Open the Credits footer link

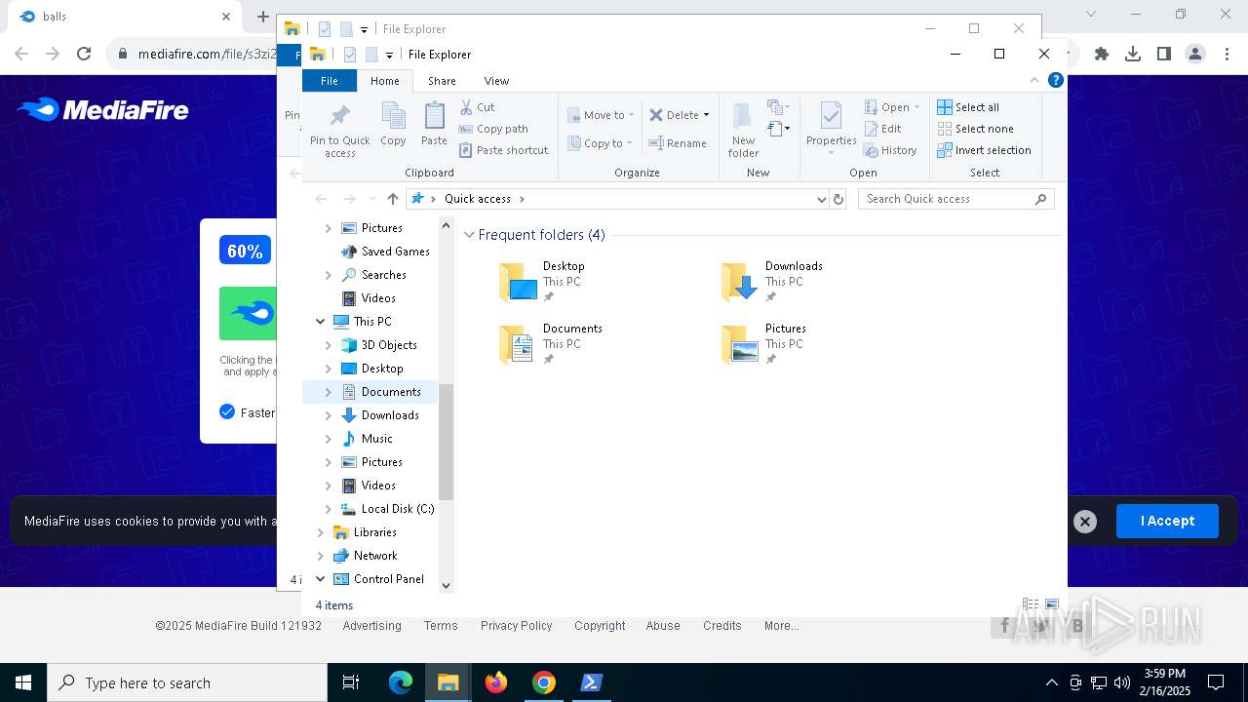point(722,626)
